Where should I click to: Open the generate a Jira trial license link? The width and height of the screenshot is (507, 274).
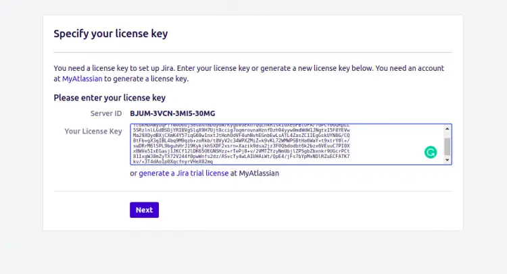coord(183,173)
